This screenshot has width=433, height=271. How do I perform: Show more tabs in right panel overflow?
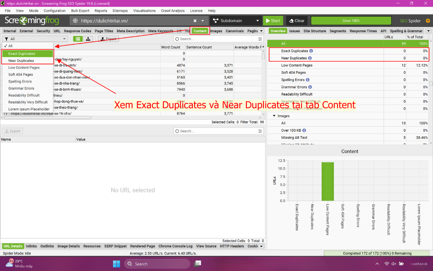[x=428, y=31]
